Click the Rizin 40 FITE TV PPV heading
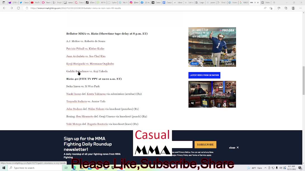The height and width of the screenshot is (171, 305). coord(94,79)
